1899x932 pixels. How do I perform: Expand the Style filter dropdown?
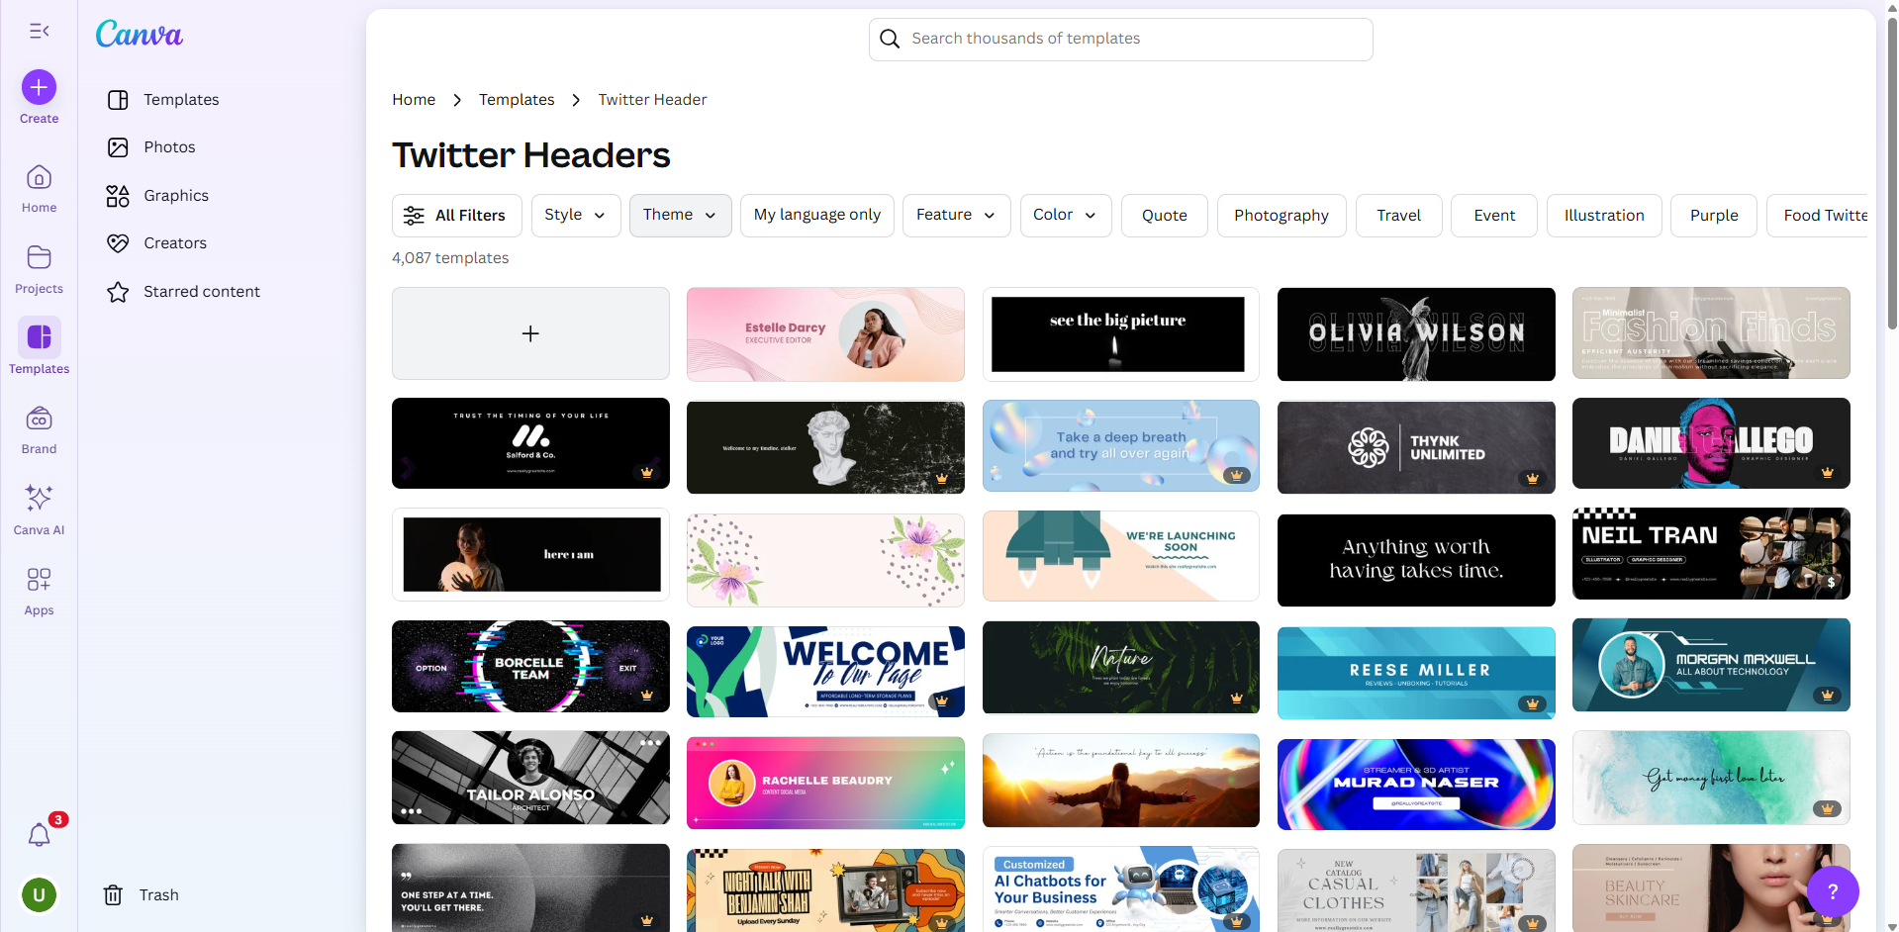[x=574, y=215]
